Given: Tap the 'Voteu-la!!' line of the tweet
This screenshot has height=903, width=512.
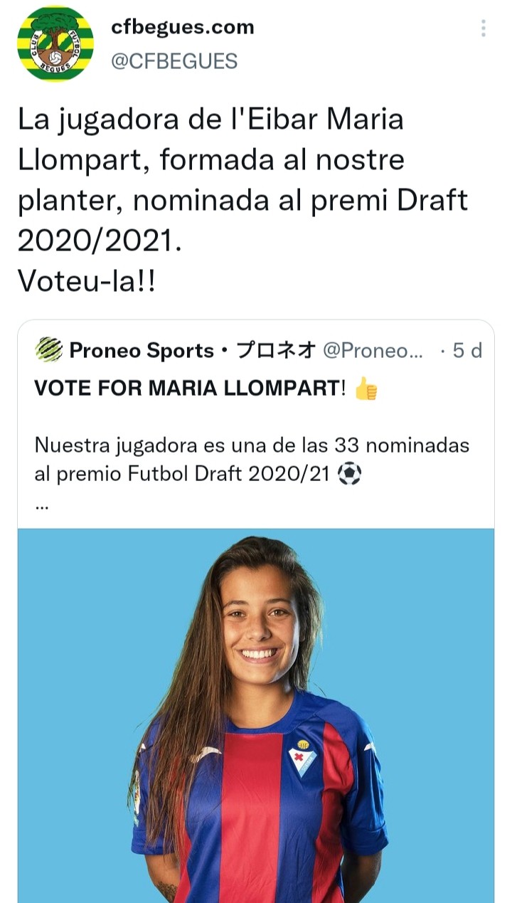Looking at the screenshot, I should [x=86, y=282].
